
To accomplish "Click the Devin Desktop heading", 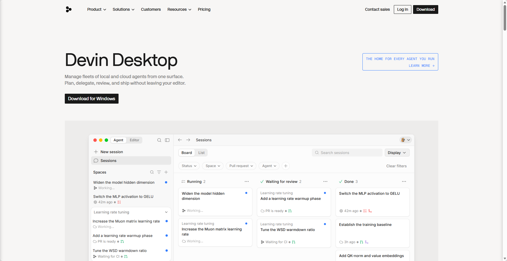I will coord(121,60).
